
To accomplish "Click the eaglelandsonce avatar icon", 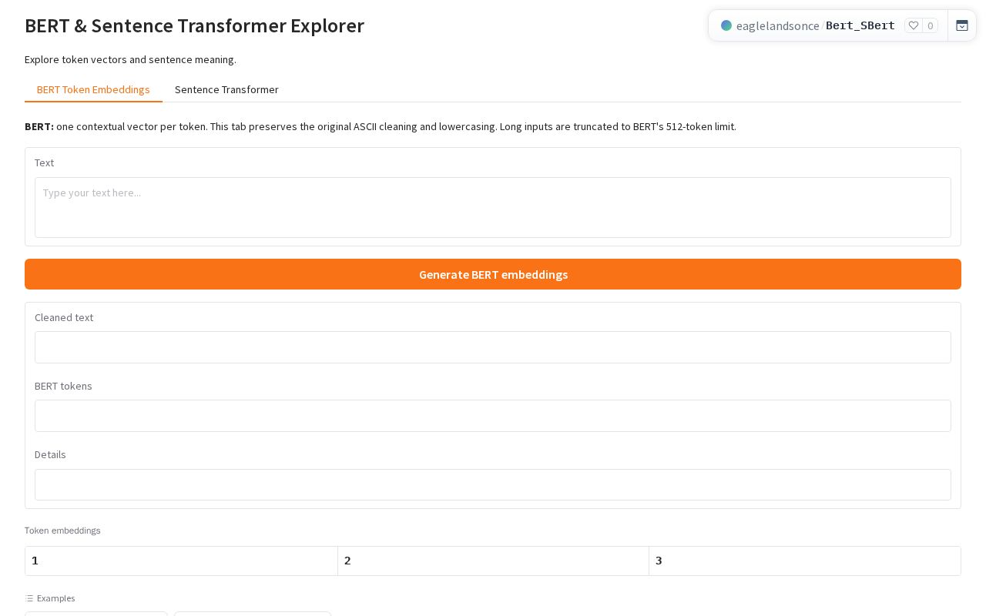I will pos(726,25).
